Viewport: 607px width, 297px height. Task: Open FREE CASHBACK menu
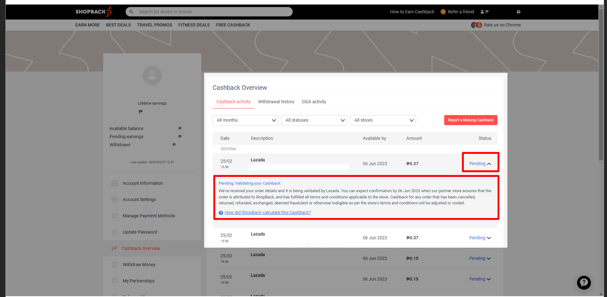coord(233,25)
